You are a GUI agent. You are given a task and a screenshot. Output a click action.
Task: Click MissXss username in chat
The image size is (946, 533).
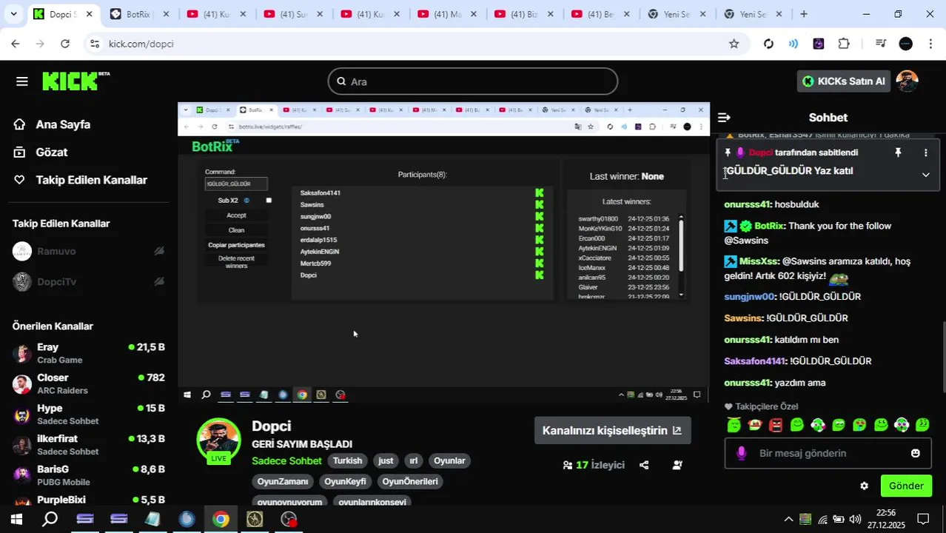pyautogui.click(x=759, y=261)
